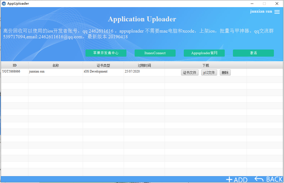Click the Application Uploader title

[x=142, y=19]
